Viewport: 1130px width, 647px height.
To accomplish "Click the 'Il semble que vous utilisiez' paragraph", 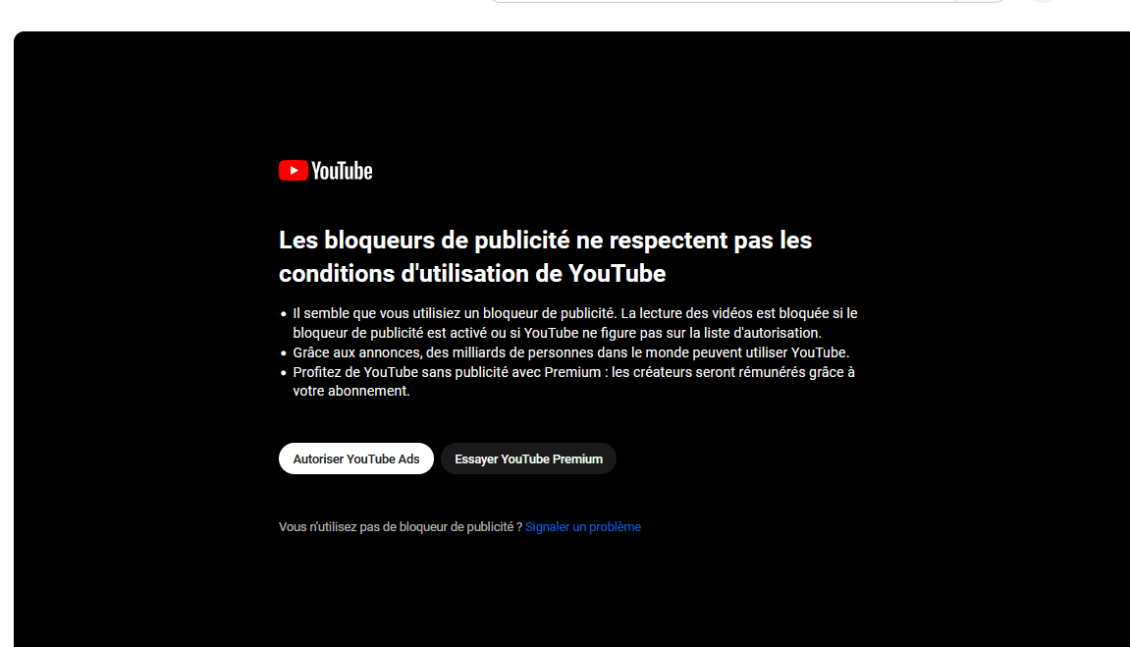I will pos(574,313).
